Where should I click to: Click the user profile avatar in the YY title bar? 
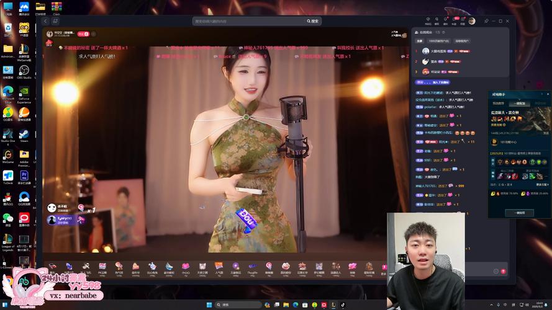coord(471,21)
